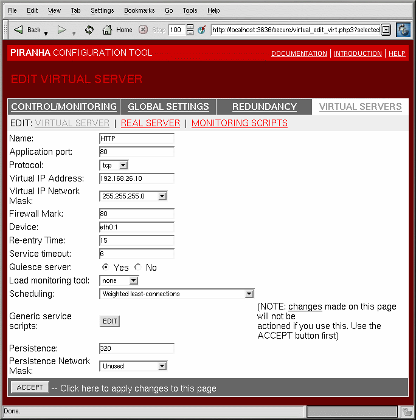Open the Tools menu
416x420 pixels.
190,10
